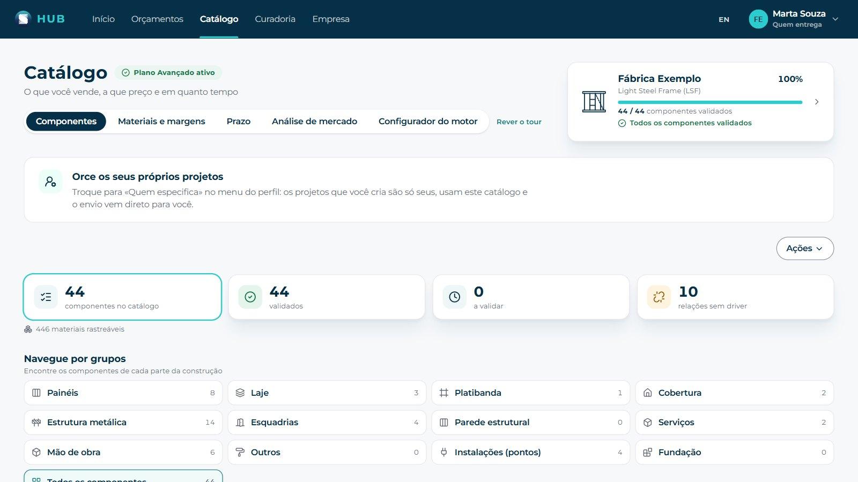The image size is (858, 482).
Task: Expand Fábrica Exemplo card with the chevron
Action: pyautogui.click(x=817, y=102)
